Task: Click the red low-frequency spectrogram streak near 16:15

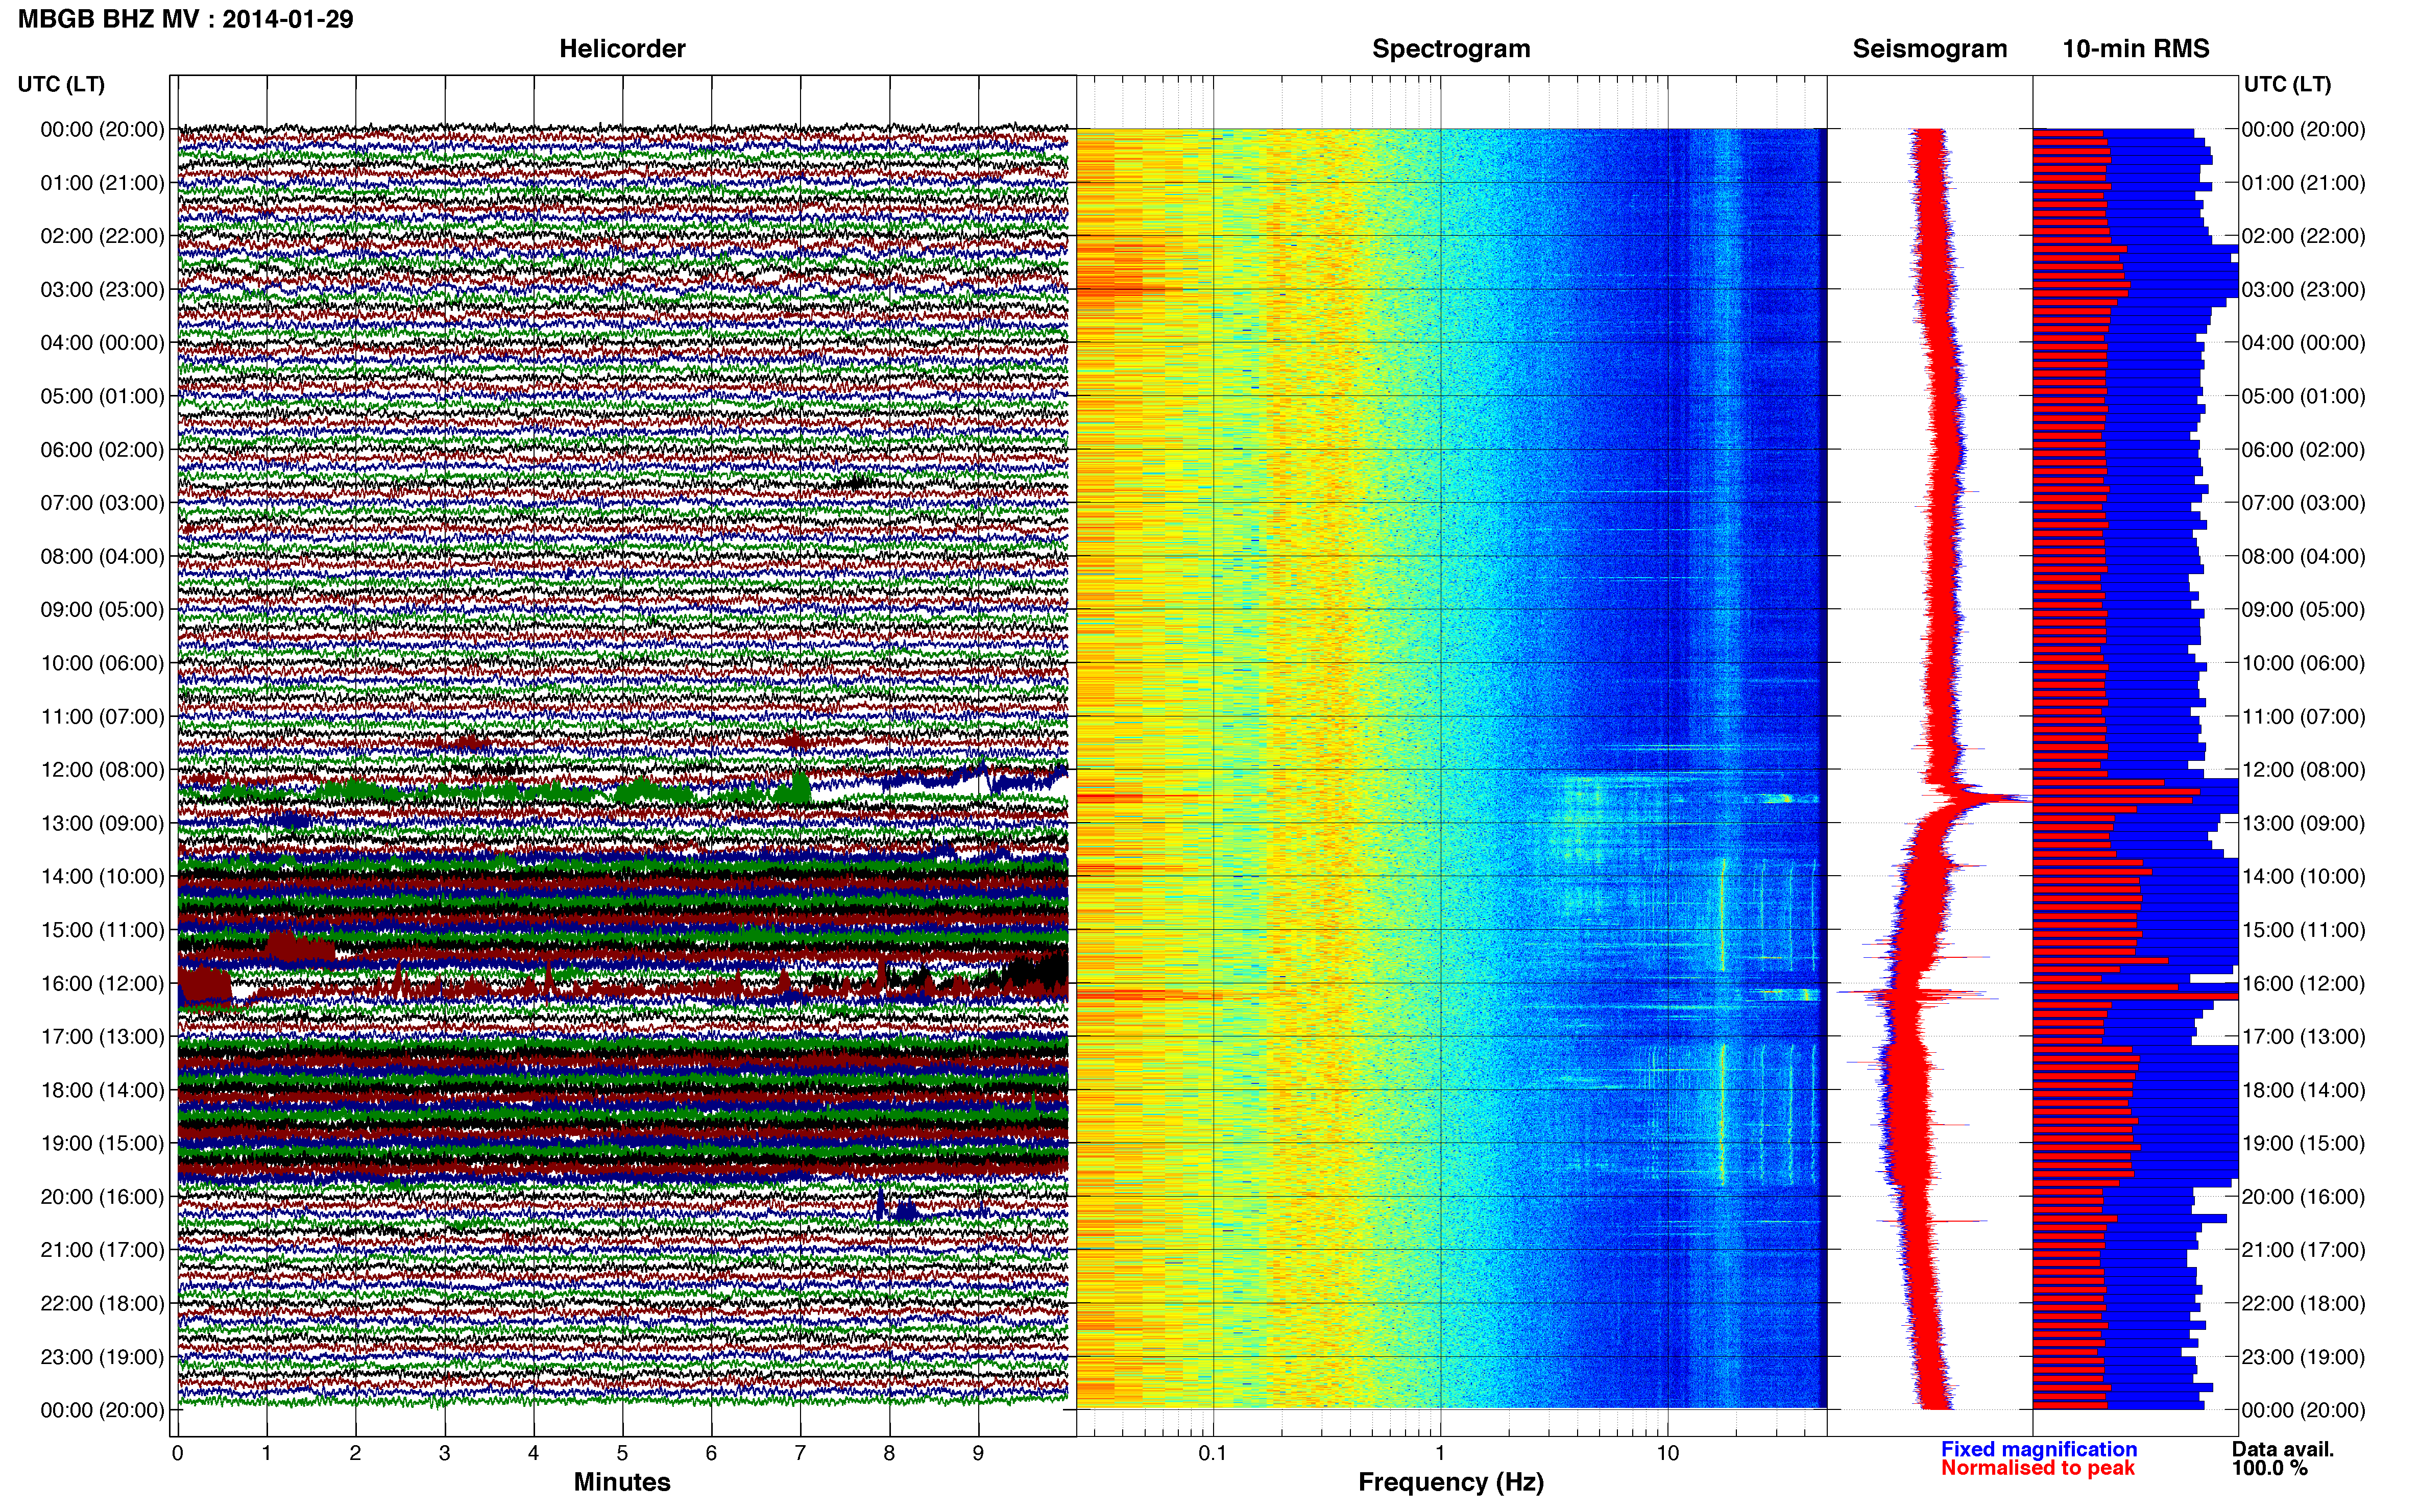Action: 1150,995
